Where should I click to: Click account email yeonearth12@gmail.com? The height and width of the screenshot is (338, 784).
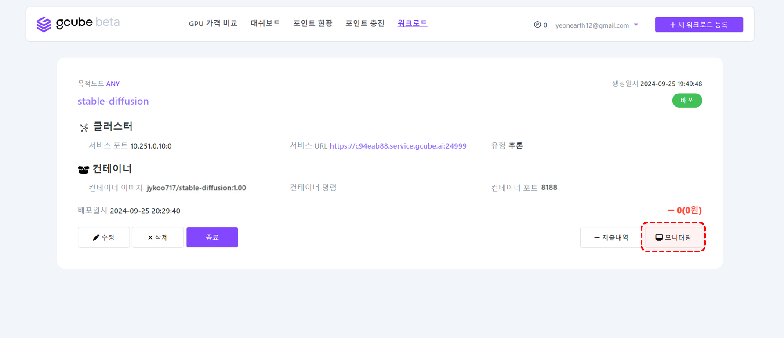pyautogui.click(x=592, y=25)
